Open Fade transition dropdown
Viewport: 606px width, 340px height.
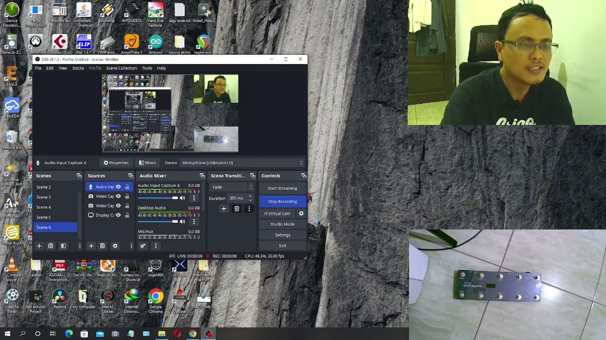tap(232, 187)
